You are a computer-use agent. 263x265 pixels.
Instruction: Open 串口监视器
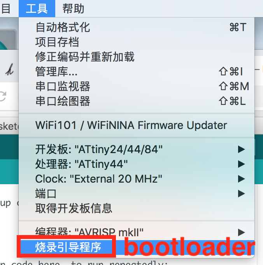pyautogui.click(x=137, y=86)
